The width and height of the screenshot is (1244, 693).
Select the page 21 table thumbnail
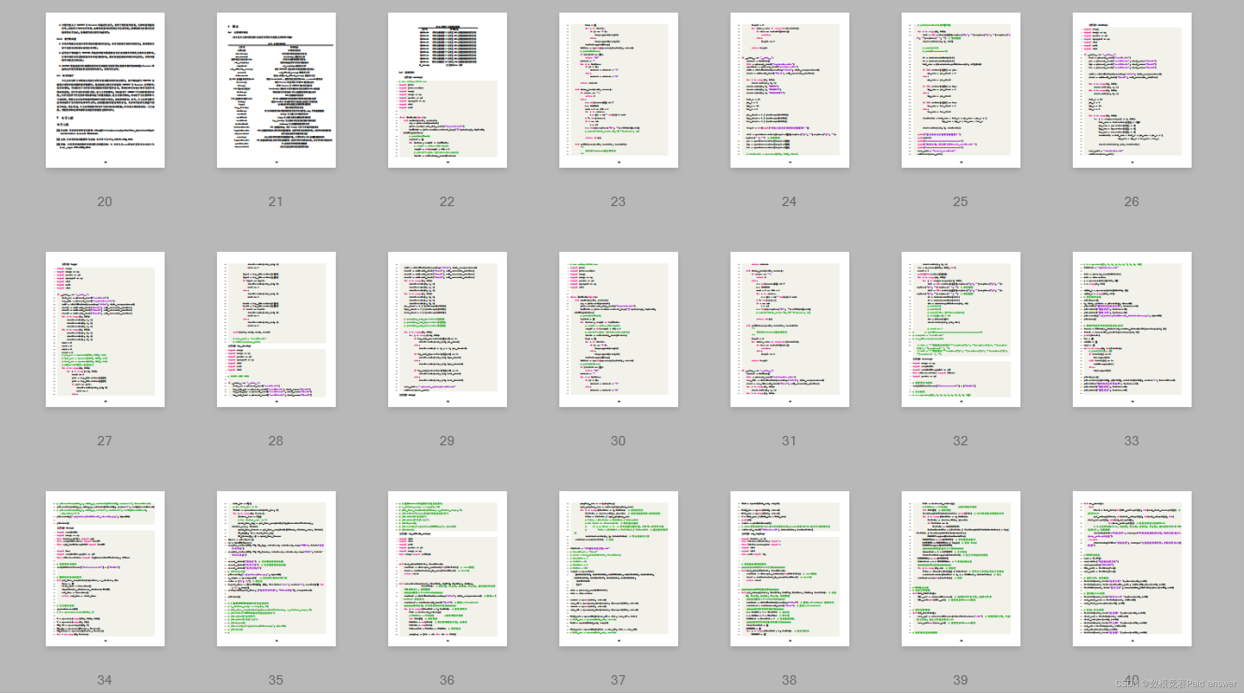pyautogui.click(x=276, y=90)
